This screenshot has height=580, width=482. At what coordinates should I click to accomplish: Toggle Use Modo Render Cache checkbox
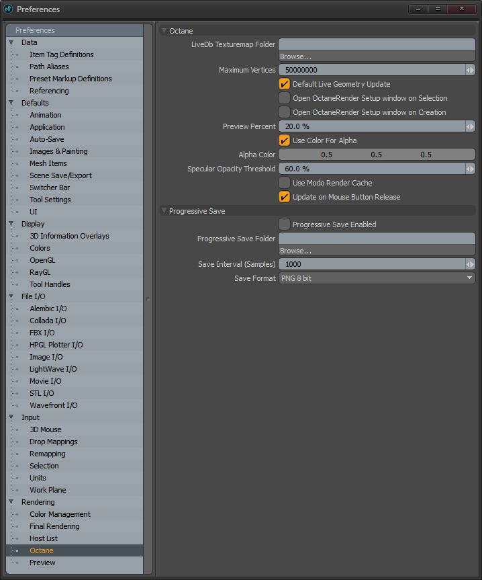(x=285, y=183)
